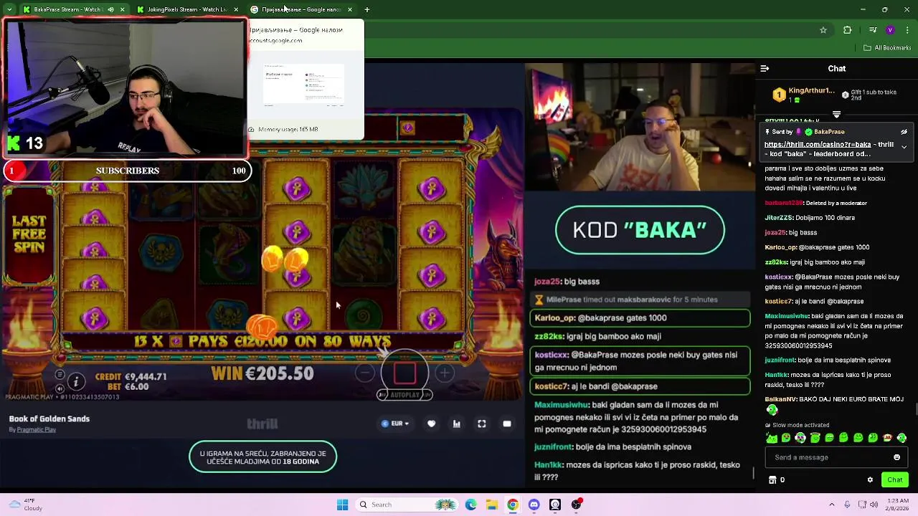The width and height of the screenshot is (918, 516).
Task: Open the All Bookmarks folder
Action: point(886,48)
